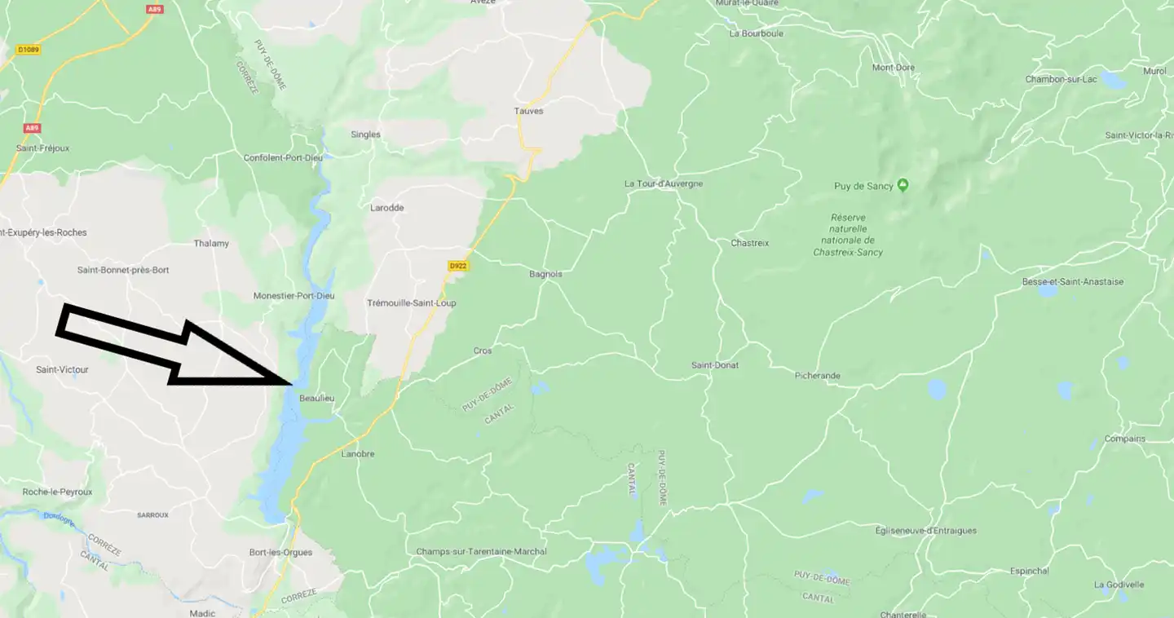Click the A89 shield near Saint-Fréjoux
This screenshot has width=1174, height=618.
[x=32, y=128]
